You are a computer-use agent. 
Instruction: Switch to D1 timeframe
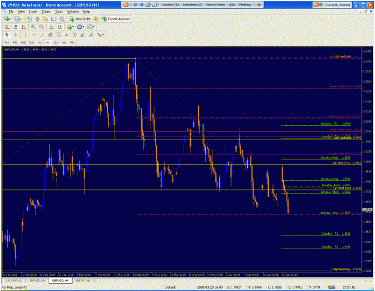56,43
